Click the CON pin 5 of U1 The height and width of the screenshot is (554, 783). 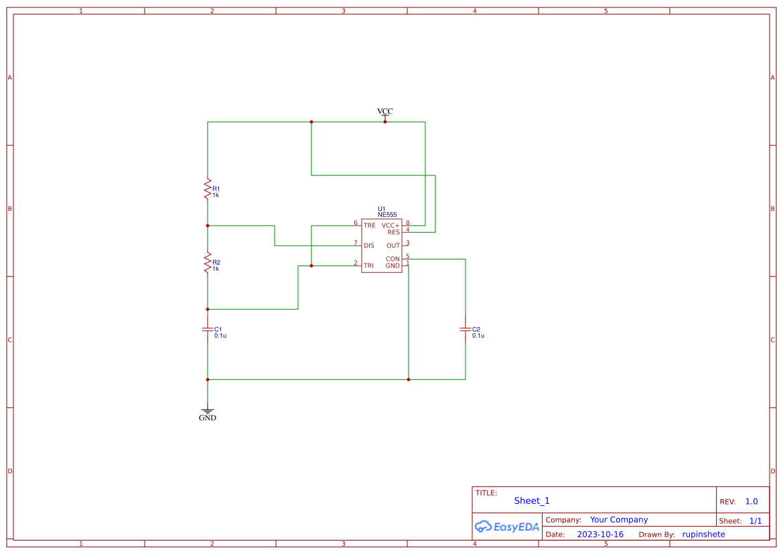click(406, 259)
